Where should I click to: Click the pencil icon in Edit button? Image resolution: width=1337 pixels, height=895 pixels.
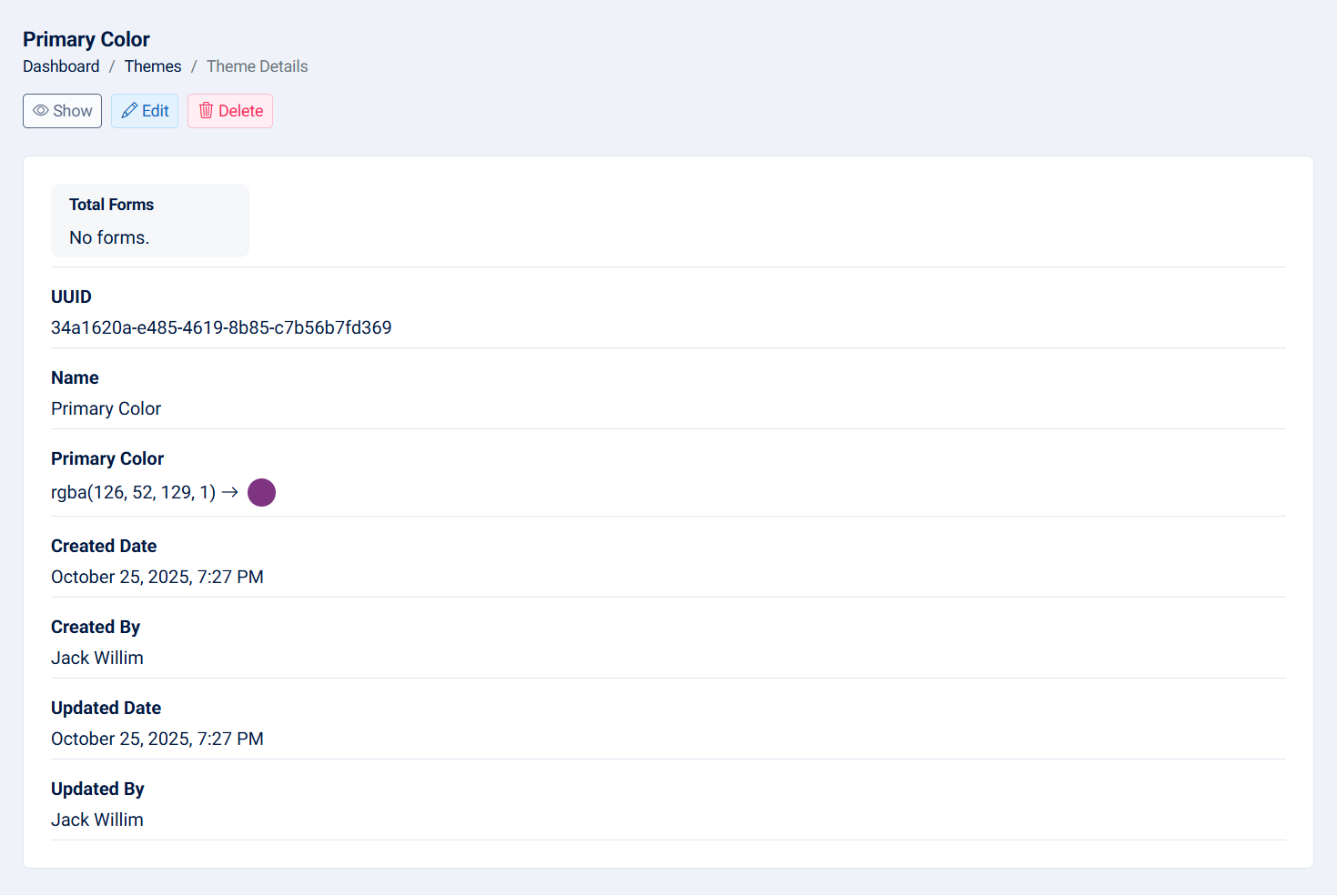(x=129, y=111)
